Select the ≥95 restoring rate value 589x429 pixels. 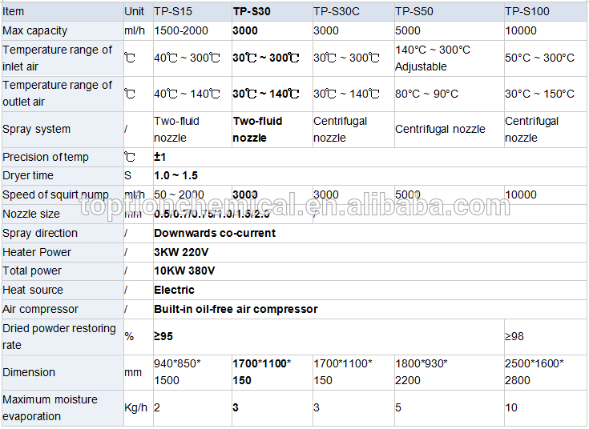[164, 337]
